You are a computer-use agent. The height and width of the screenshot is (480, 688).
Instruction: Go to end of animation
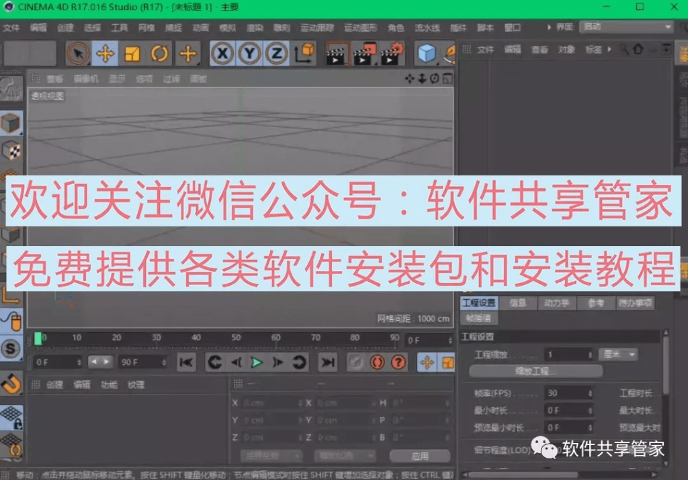(x=327, y=362)
